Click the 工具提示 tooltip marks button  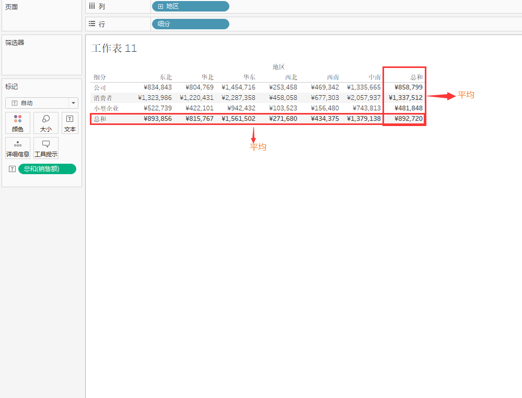pyautogui.click(x=46, y=148)
